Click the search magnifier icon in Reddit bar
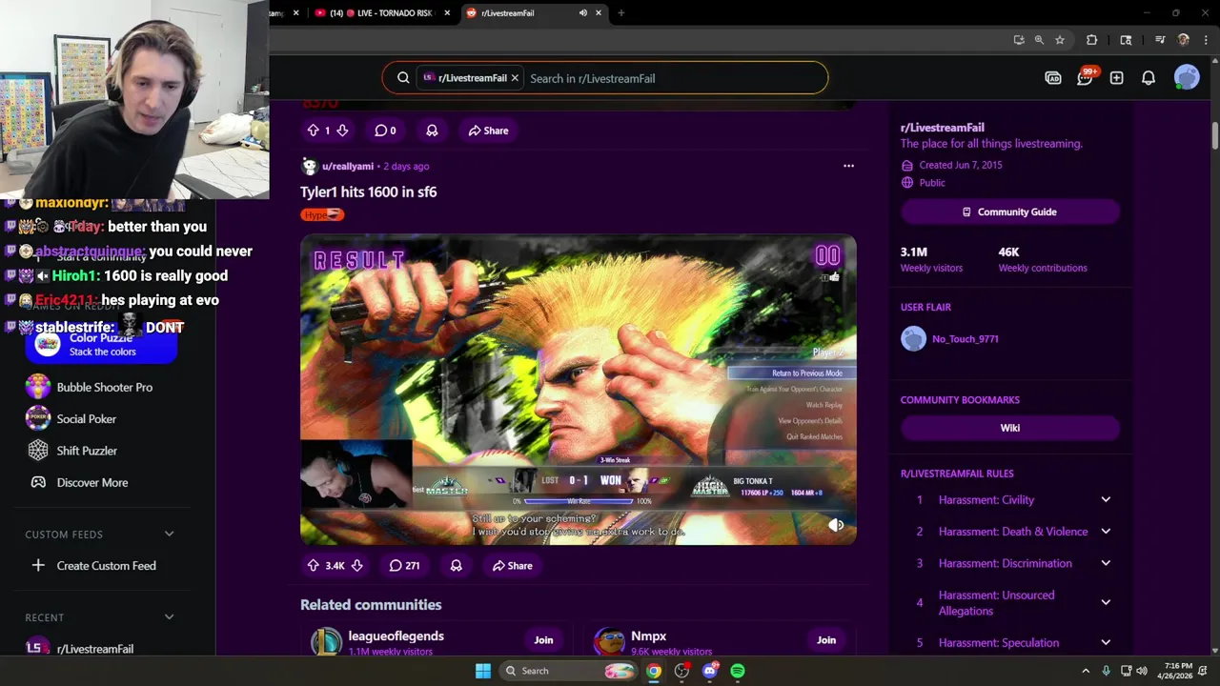 403,78
